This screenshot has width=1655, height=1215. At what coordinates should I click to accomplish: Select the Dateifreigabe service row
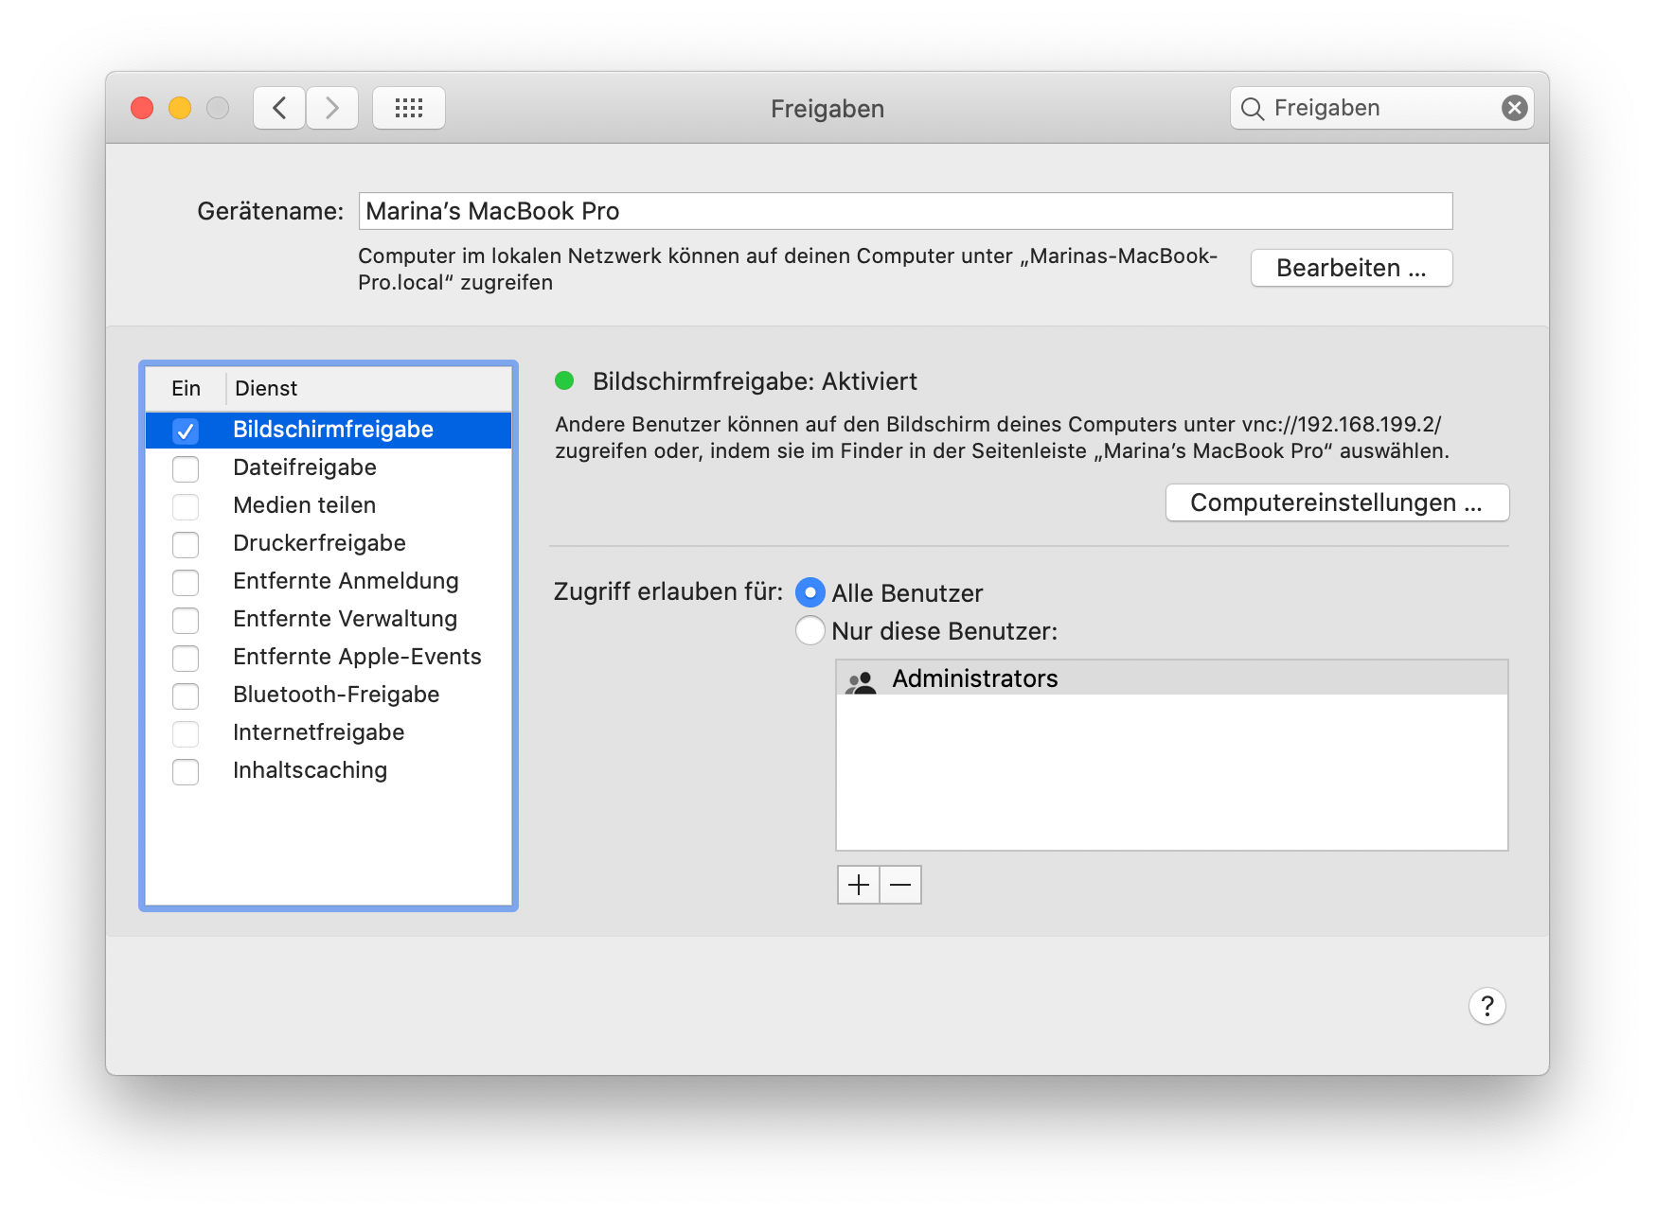click(x=329, y=467)
